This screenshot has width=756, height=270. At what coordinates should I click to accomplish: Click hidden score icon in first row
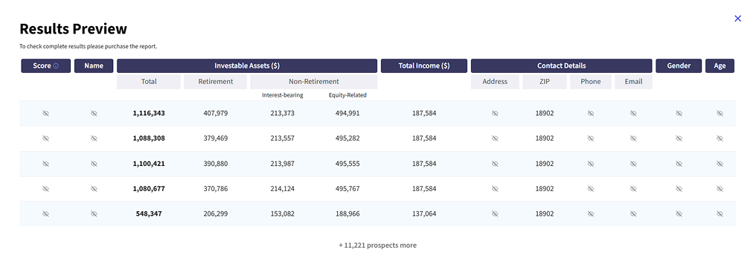pyautogui.click(x=46, y=113)
